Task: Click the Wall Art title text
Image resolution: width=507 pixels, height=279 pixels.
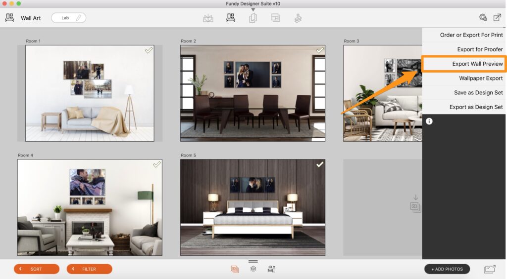Action: click(31, 18)
